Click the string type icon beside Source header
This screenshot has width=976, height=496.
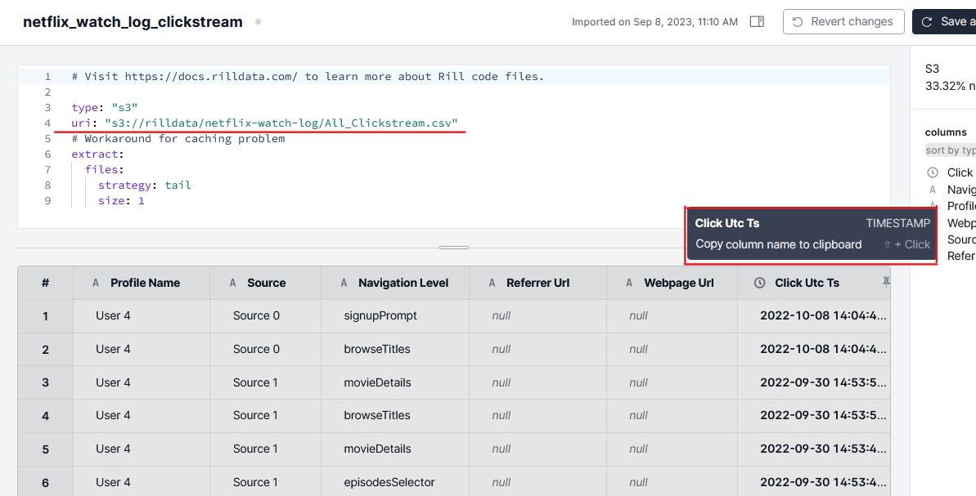click(233, 283)
